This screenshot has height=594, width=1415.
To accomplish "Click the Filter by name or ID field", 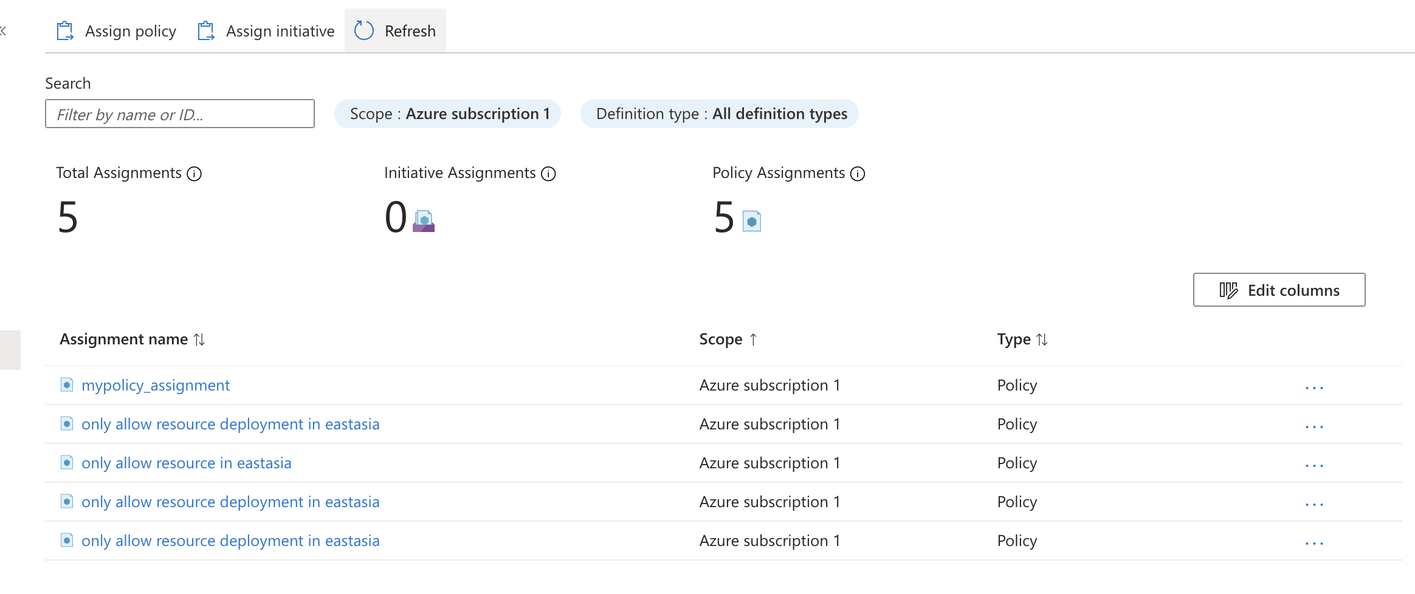I will 180,114.
